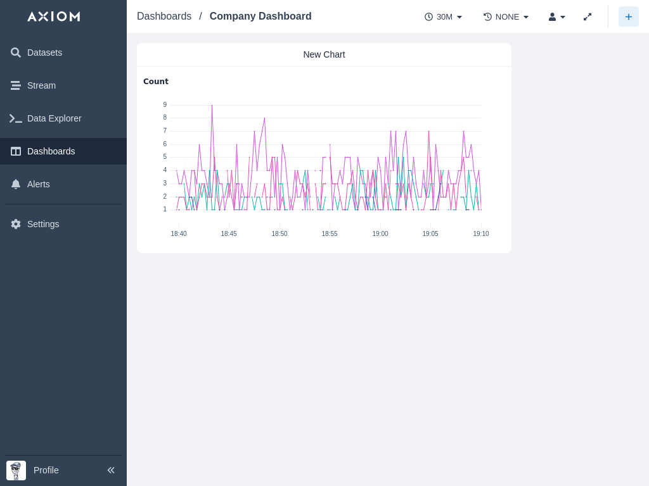Open the Dashboards menu item
This screenshot has height=486, width=649.
tap(51, 151)
